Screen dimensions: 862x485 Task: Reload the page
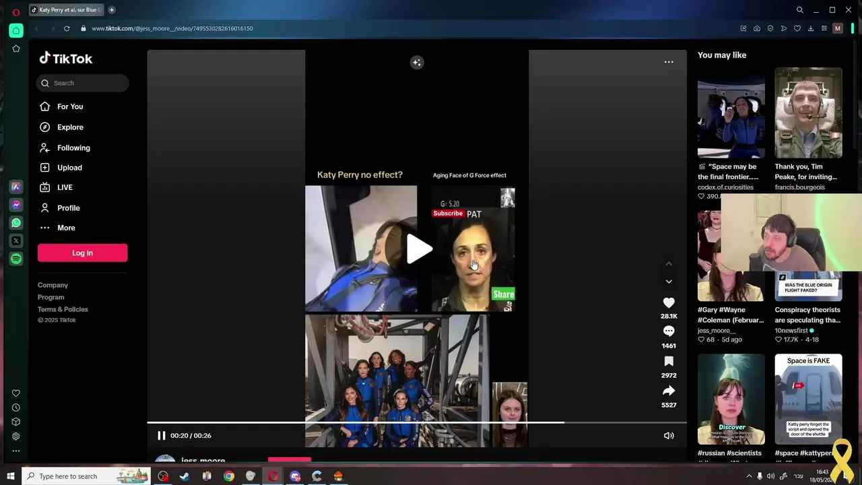coord(67,28)
